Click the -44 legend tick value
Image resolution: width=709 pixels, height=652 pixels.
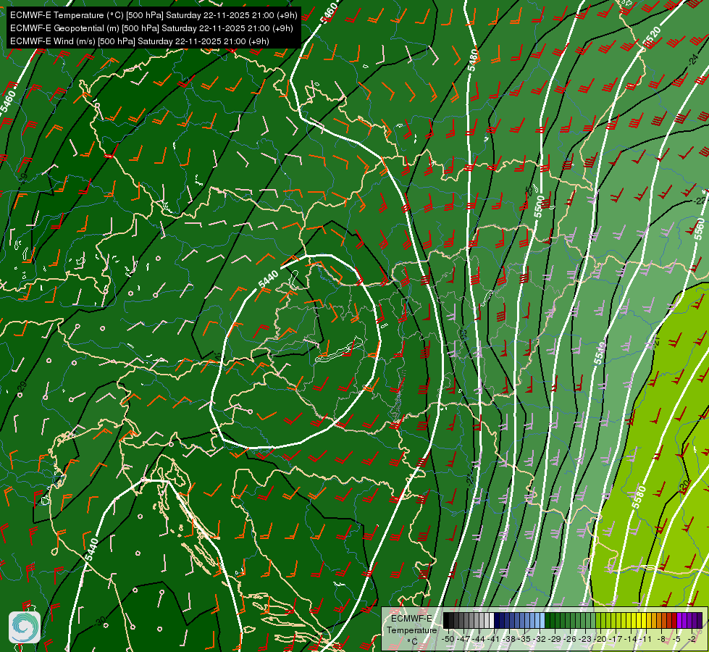479,640
